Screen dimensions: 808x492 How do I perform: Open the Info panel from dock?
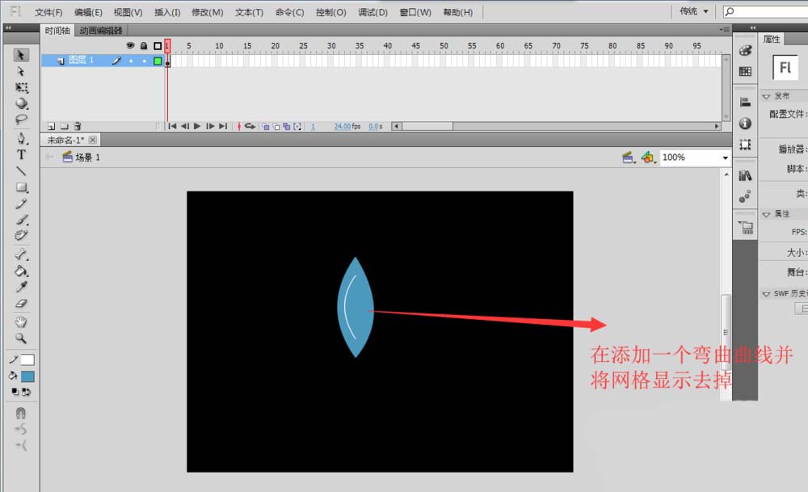click(x=745, y=123)
